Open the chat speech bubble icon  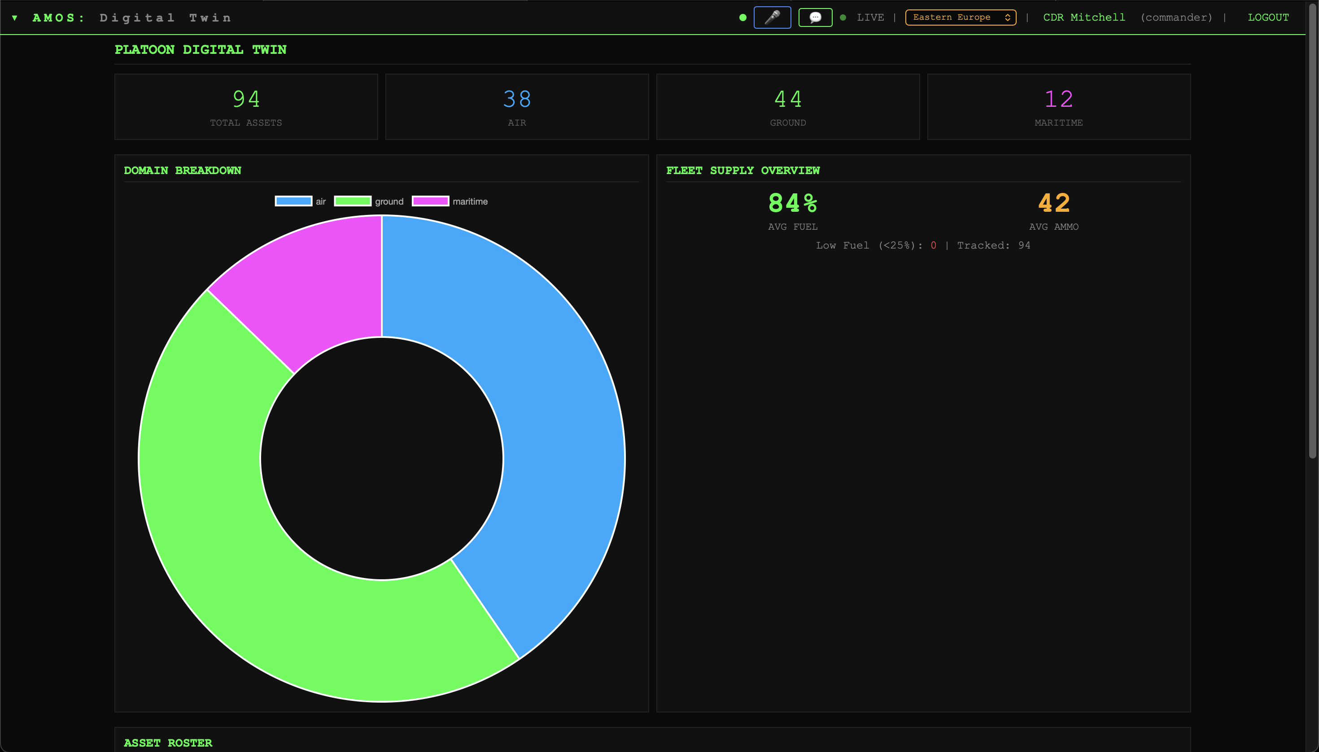pos(815,17)
